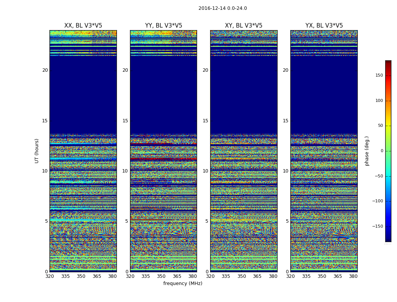Click the '335' frequency tick under XY panel
This screenshot has height=302, width=397.
tap(226, 276)
